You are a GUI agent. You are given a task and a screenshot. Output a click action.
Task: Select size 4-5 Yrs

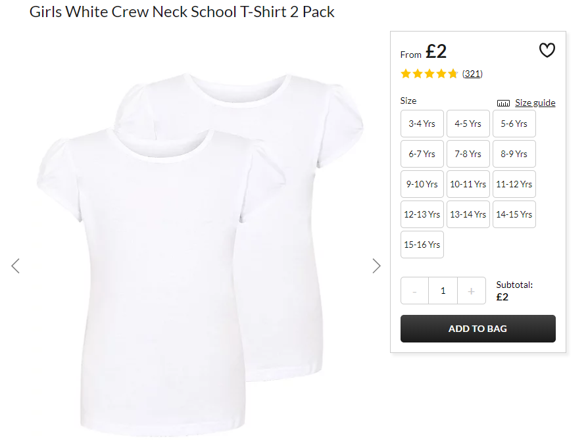coord(468,124)
